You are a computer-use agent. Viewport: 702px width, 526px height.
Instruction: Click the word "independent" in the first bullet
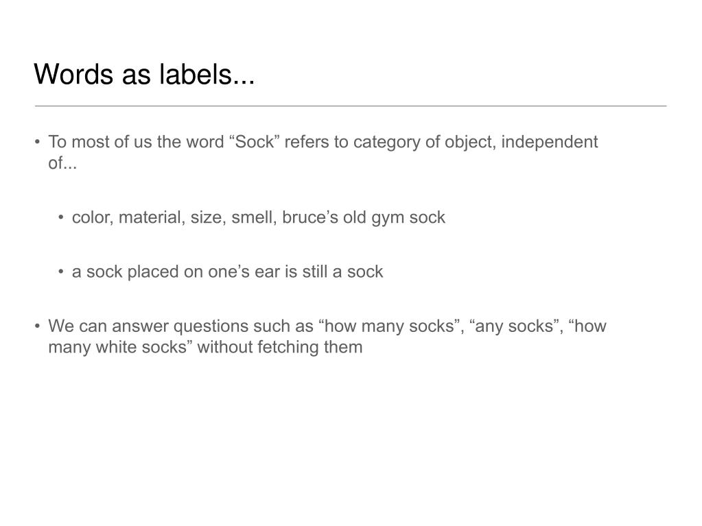(x=550, y=142)
